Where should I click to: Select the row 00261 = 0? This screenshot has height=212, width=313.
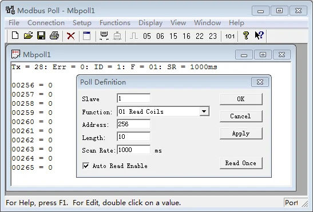tap(32, 131)
